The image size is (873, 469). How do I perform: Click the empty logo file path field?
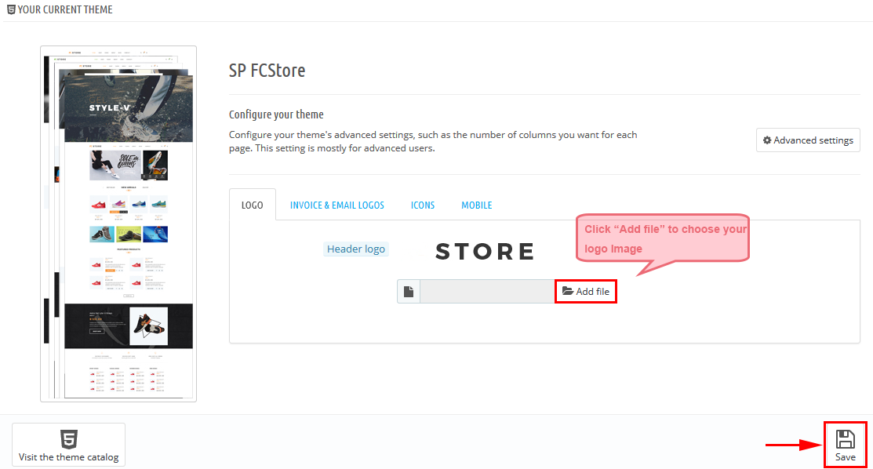coord(487,291)
